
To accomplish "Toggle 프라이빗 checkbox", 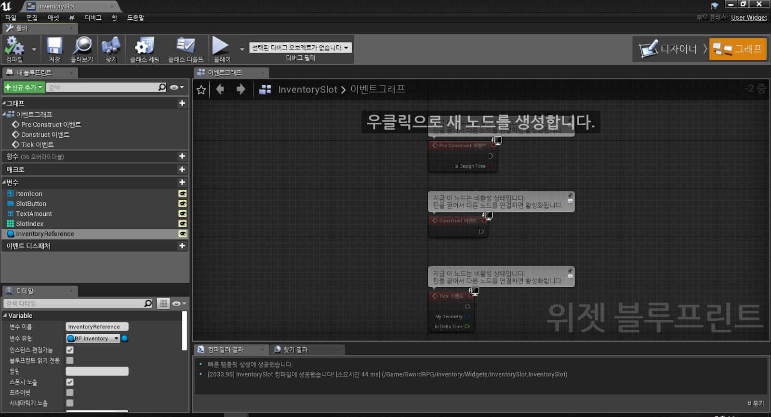I will [70, 392].
